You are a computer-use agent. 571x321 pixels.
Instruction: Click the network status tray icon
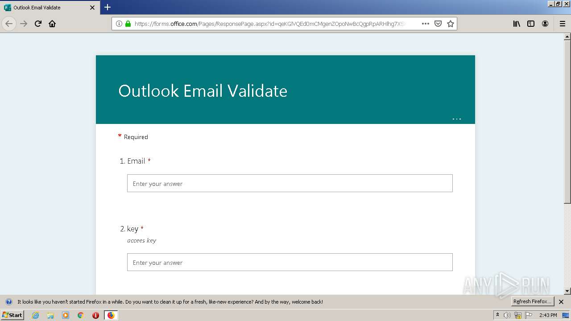(518, 315)
